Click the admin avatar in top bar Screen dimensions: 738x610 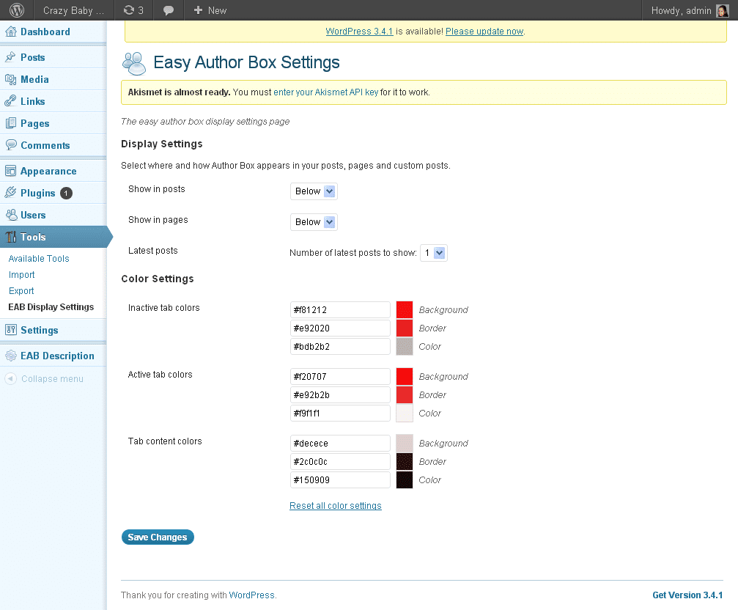click(722, 10)
